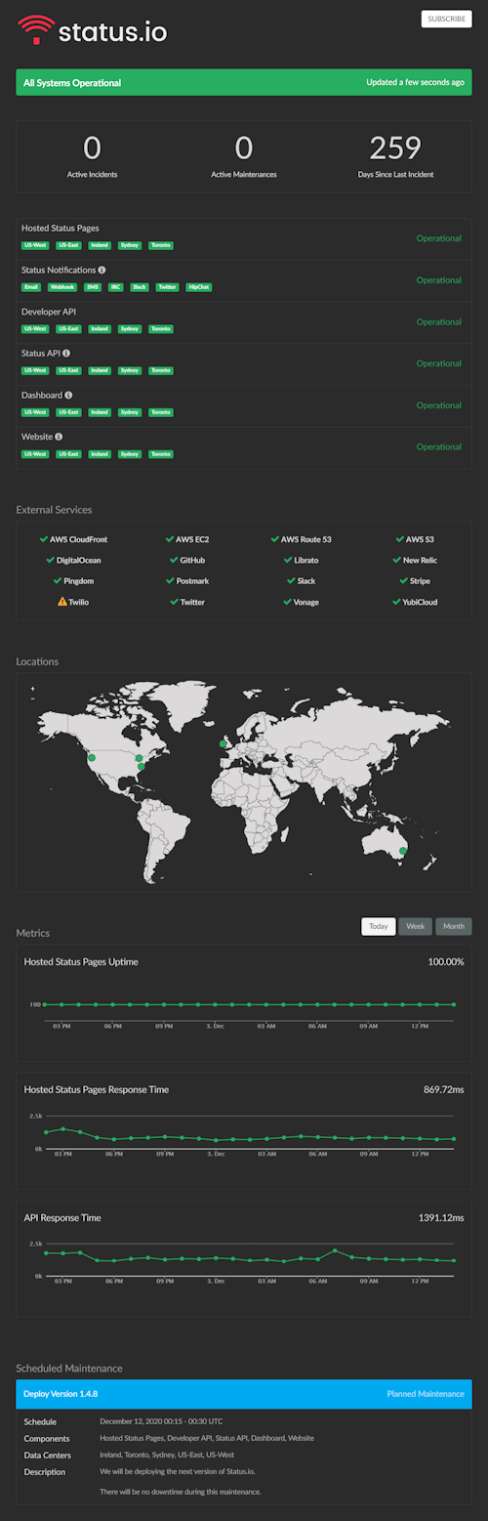Click the Ireland tag under Developer API
The height and width of the screenshot is (1521, 488).
[x=99, y=329]
